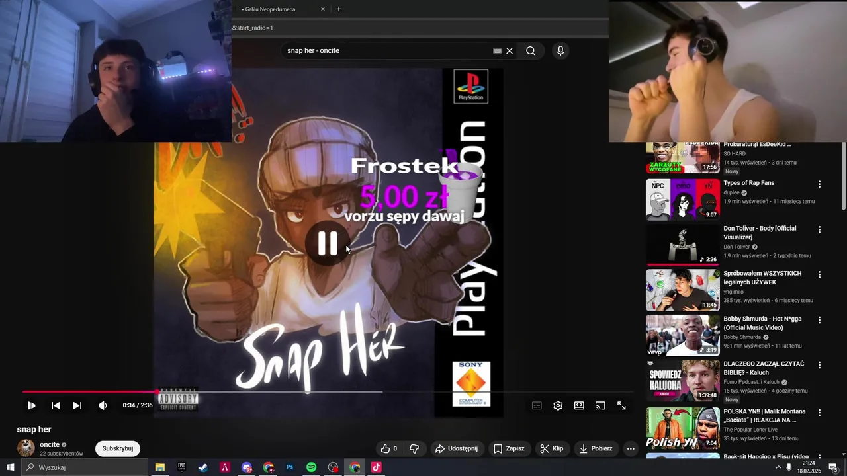Open Steam from taskbar
Viewport: 847px width, 476px height.
coord(203,467)
